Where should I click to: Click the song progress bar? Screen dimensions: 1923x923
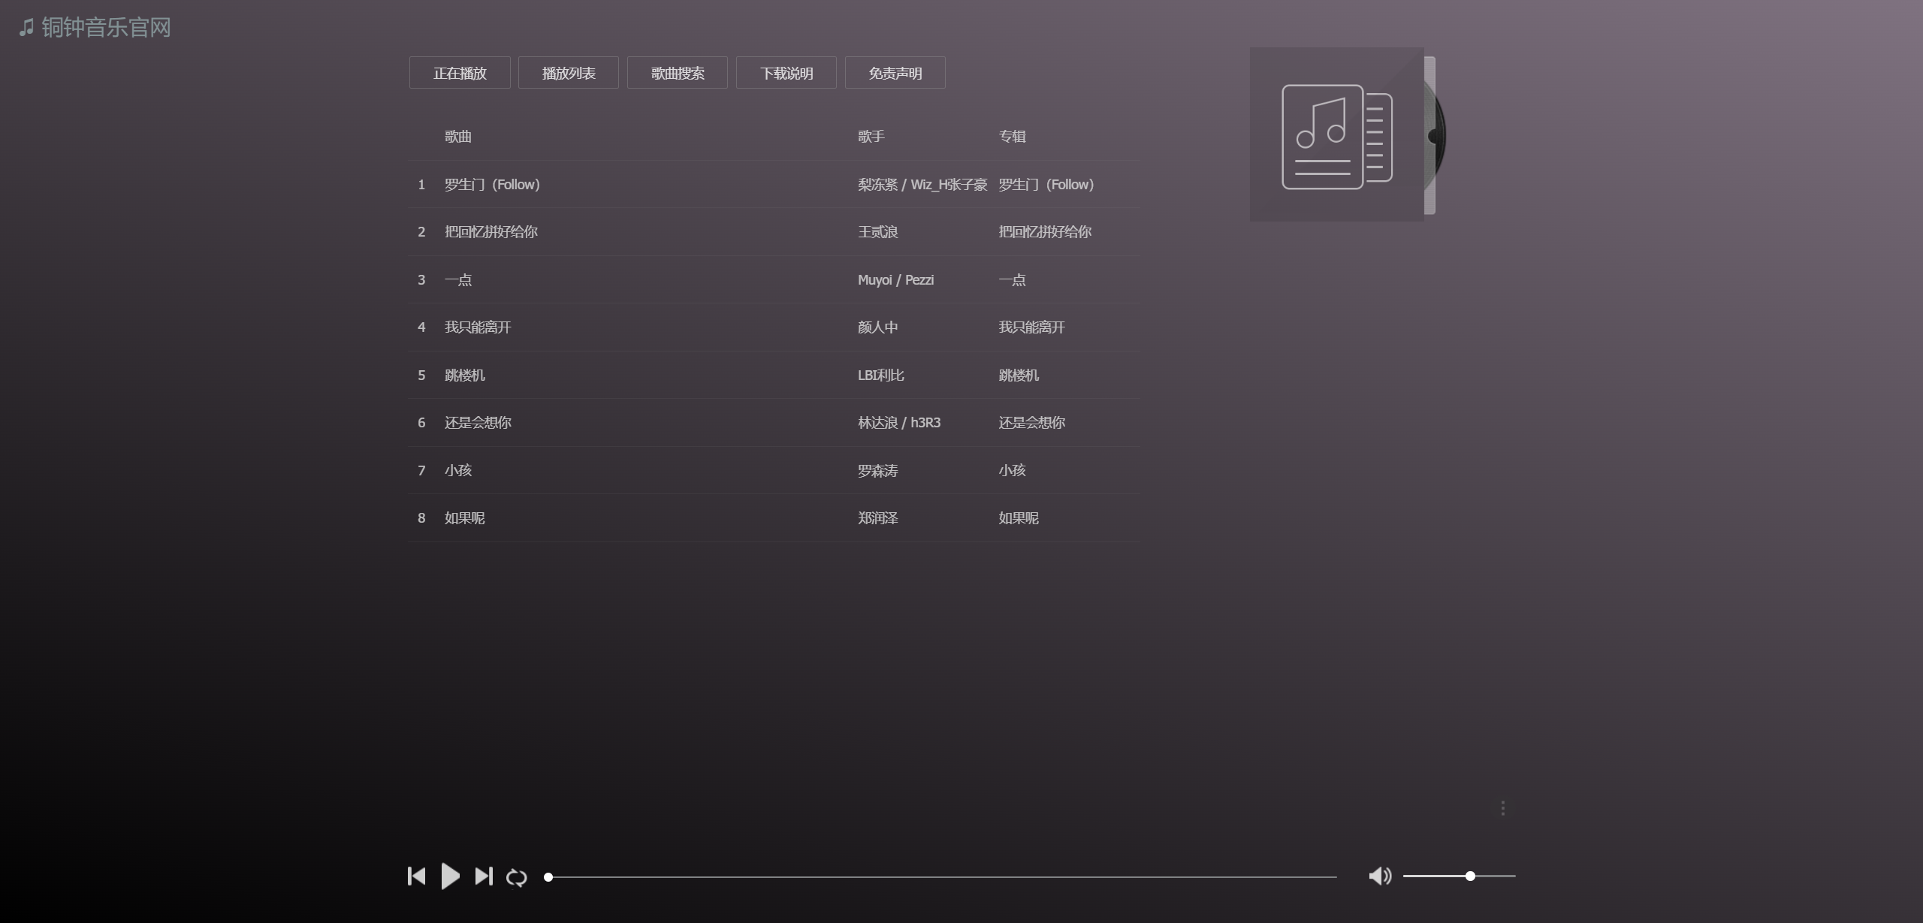click(x=942, y=876)
